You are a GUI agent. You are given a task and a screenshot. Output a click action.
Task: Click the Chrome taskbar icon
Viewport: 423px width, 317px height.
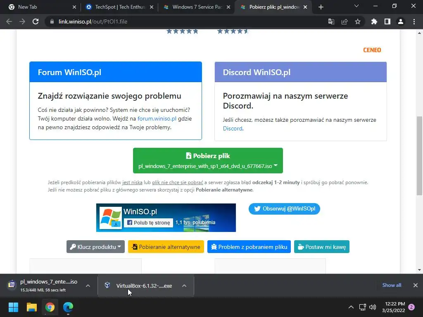50,307
